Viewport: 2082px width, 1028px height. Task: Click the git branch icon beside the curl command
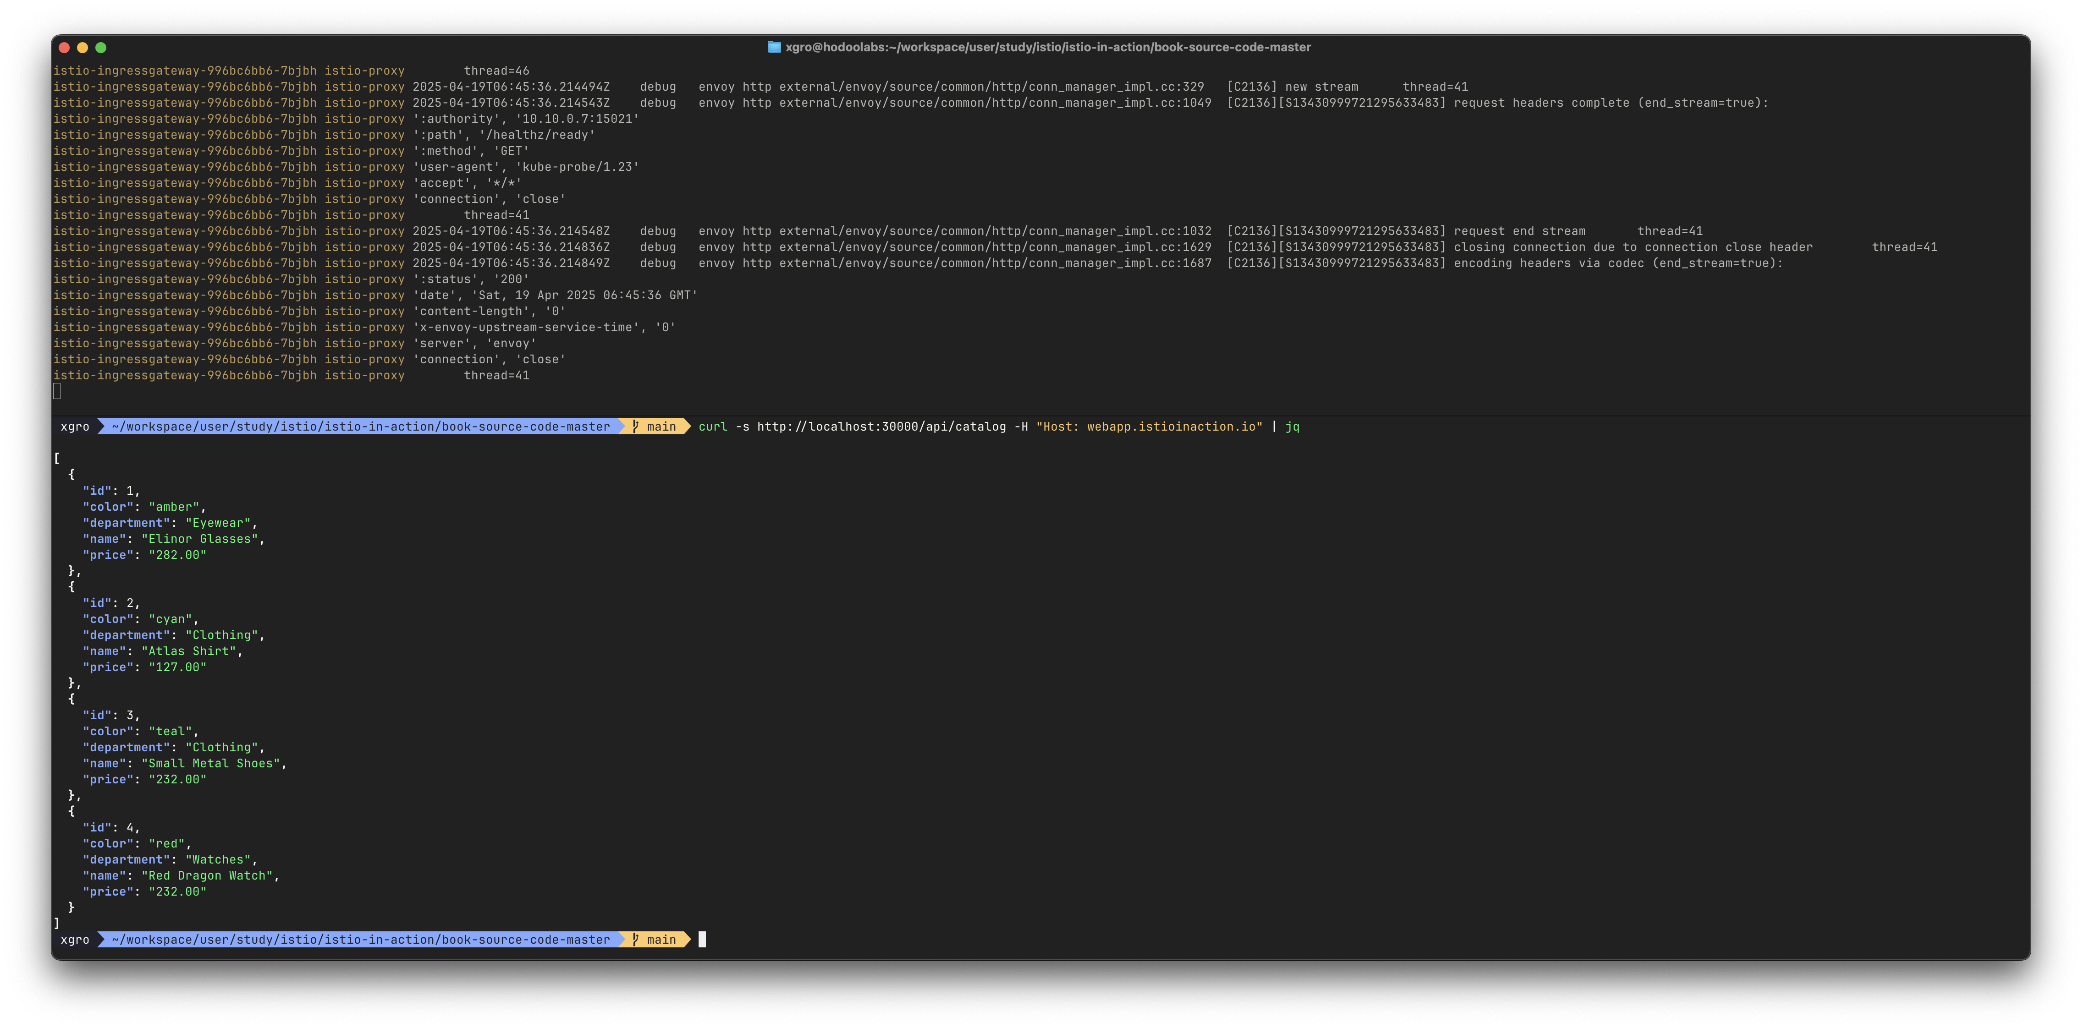click(635, 427)
